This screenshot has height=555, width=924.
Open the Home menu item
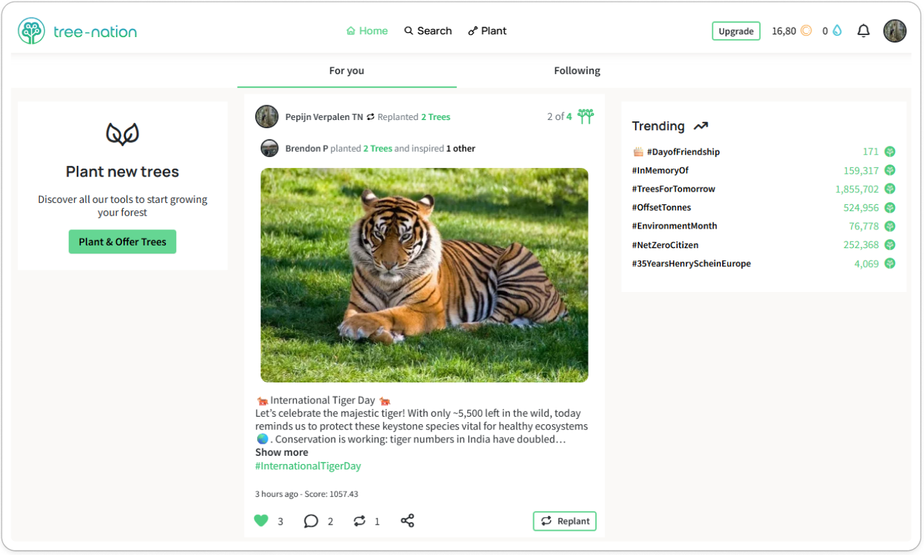(367, 31)
